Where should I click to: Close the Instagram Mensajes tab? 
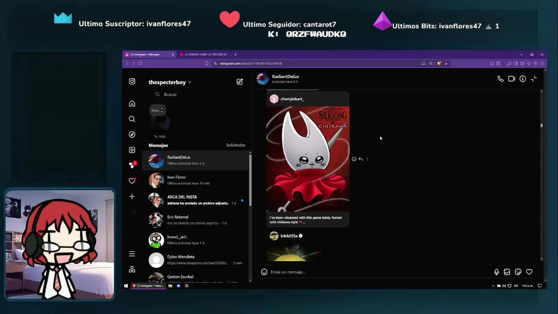pos(173,55)
